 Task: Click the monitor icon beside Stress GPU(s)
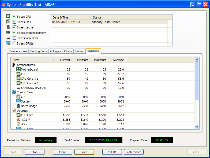[x=8, y=43]
